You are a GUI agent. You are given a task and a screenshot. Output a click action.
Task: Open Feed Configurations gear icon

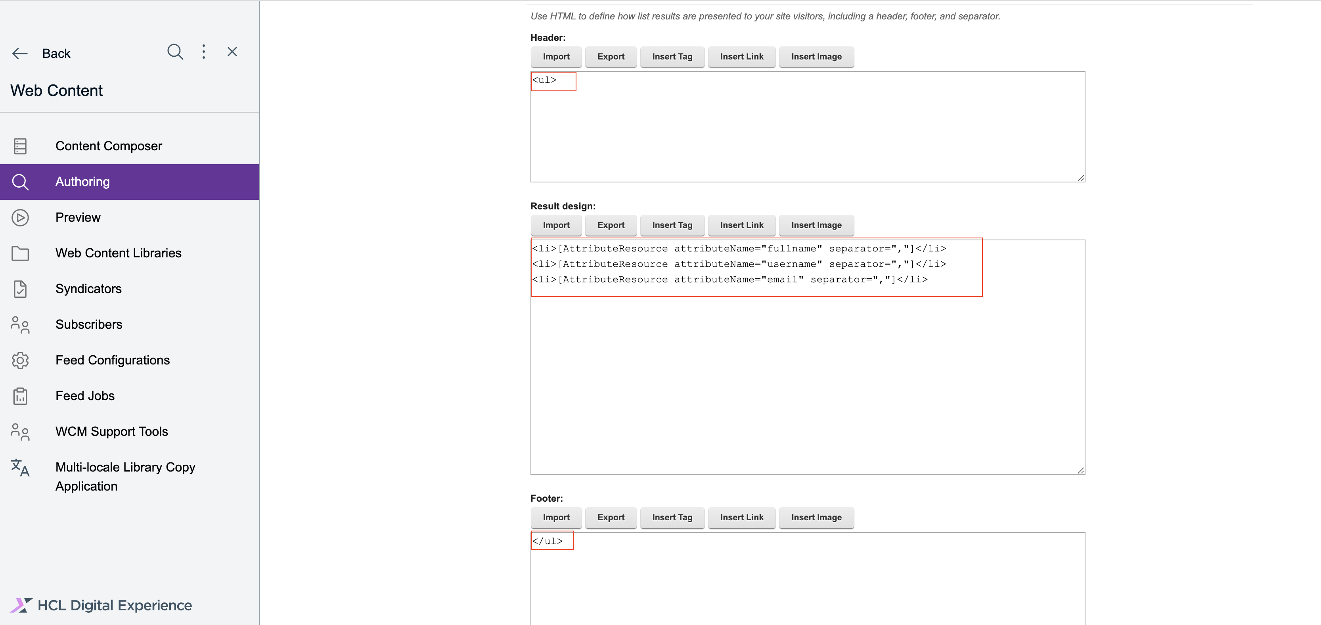coord(20,360)
